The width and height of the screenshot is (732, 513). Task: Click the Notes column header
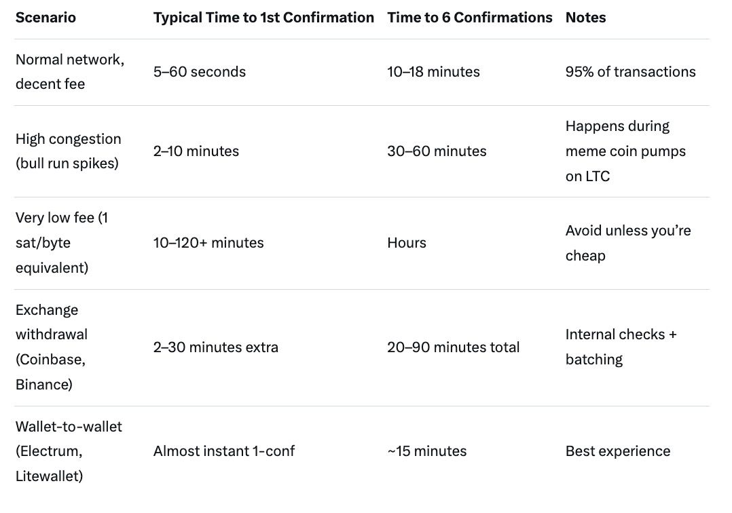585,18
